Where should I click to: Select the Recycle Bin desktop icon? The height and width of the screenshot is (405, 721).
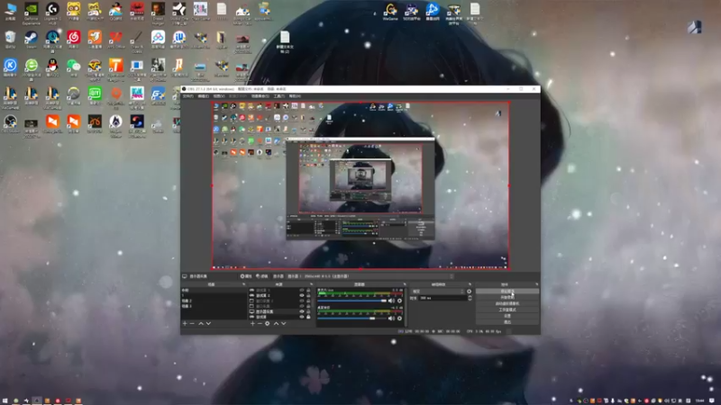10,38
